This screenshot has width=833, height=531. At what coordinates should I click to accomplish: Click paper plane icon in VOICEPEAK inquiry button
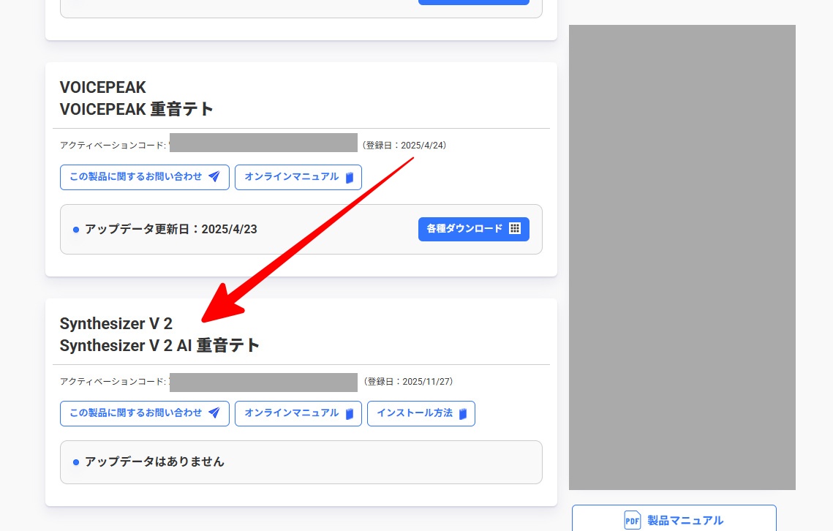coord(214,177)
